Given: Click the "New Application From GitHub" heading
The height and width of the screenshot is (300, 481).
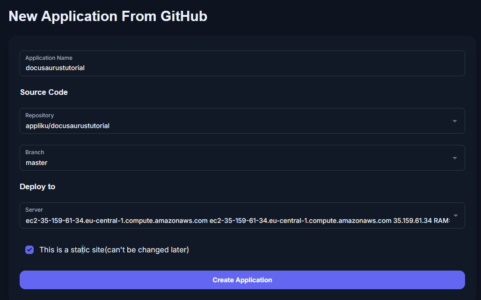Looking at the screenshot, I should [x=108, y=16].
